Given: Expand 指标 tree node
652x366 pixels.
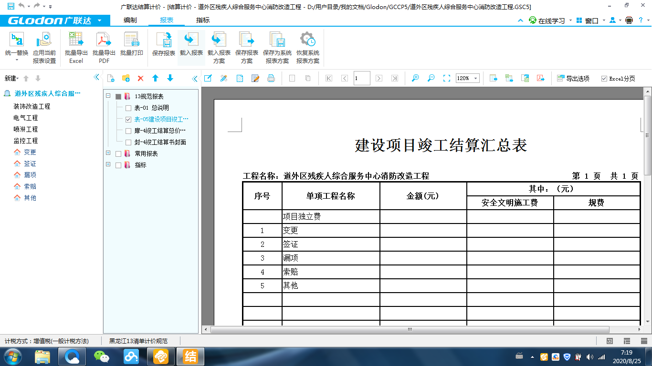Looking at the screenshot, I should 108,165.
